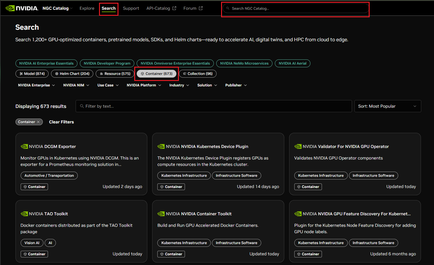Click the external link icon beside Forum
The width and height of the screenshot is (434, 265).
click(x=201, y=8)
